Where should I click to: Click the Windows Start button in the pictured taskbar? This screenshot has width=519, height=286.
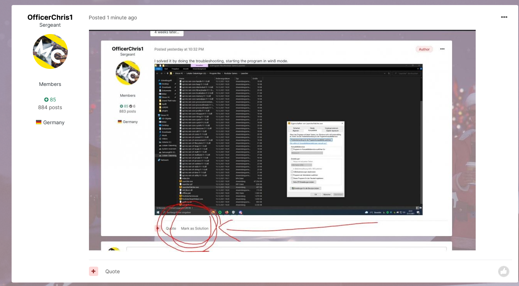pyautogui.click(x=158, y=212)
